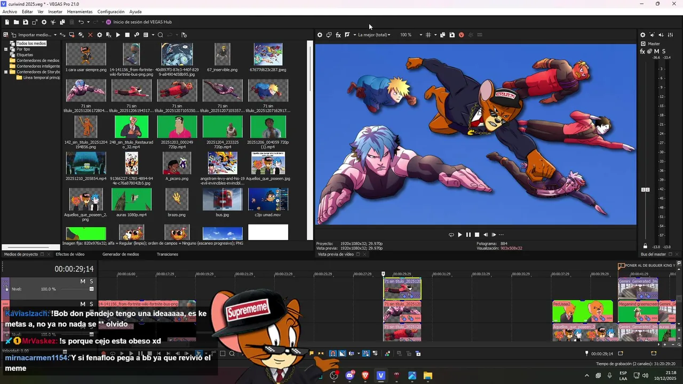Screen dimensions: 683x384
Task: Open a project with the folder icon
Action: 16,22
